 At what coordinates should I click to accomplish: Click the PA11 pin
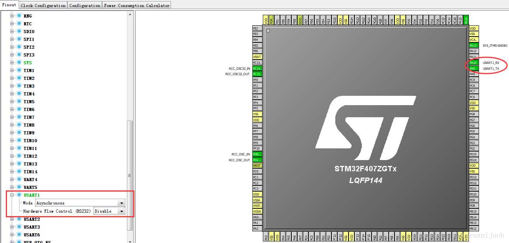[x=474, y=57]
